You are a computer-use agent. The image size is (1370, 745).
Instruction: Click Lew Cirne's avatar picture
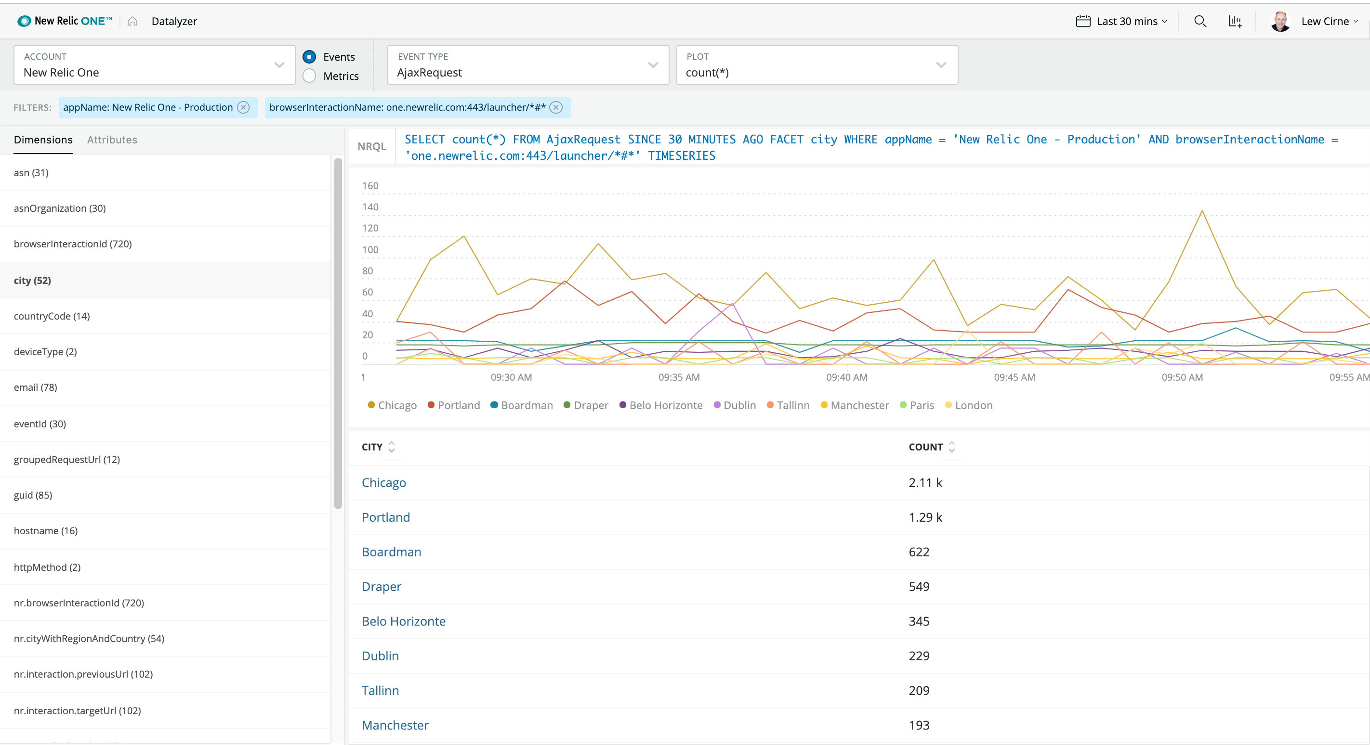pos(1280,21)
